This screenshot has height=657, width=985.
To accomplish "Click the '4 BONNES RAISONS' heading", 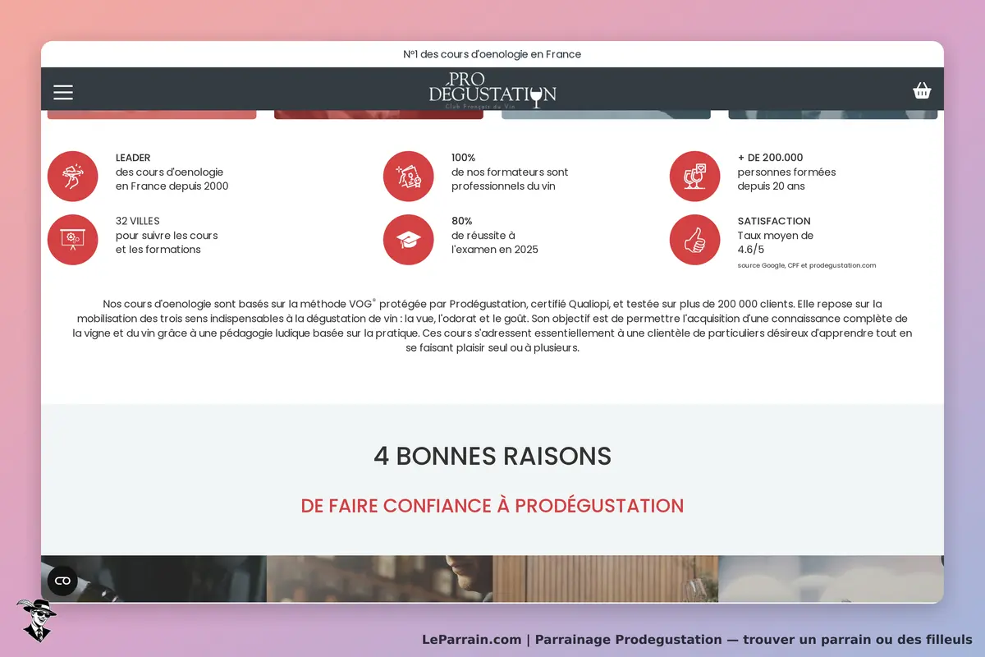I will click(492, 456).
